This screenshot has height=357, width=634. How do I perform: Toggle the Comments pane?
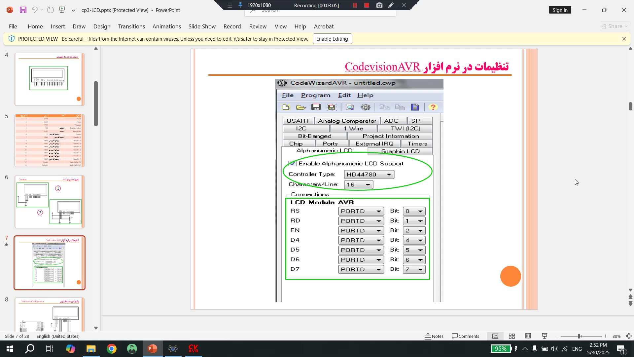tap(465, 336)
